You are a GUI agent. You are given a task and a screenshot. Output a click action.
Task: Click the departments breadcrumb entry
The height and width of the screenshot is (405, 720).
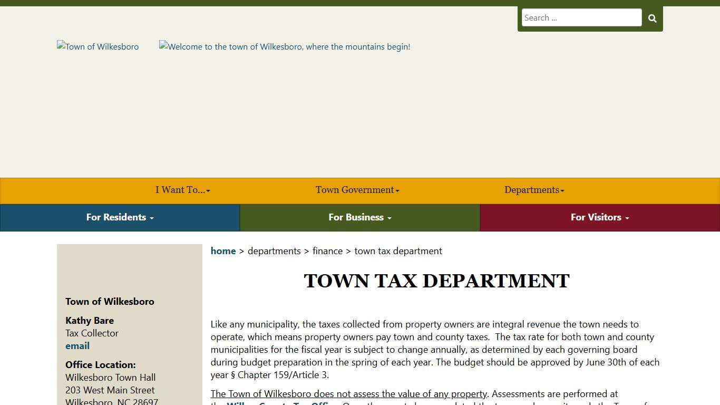[x=274, y=251]
